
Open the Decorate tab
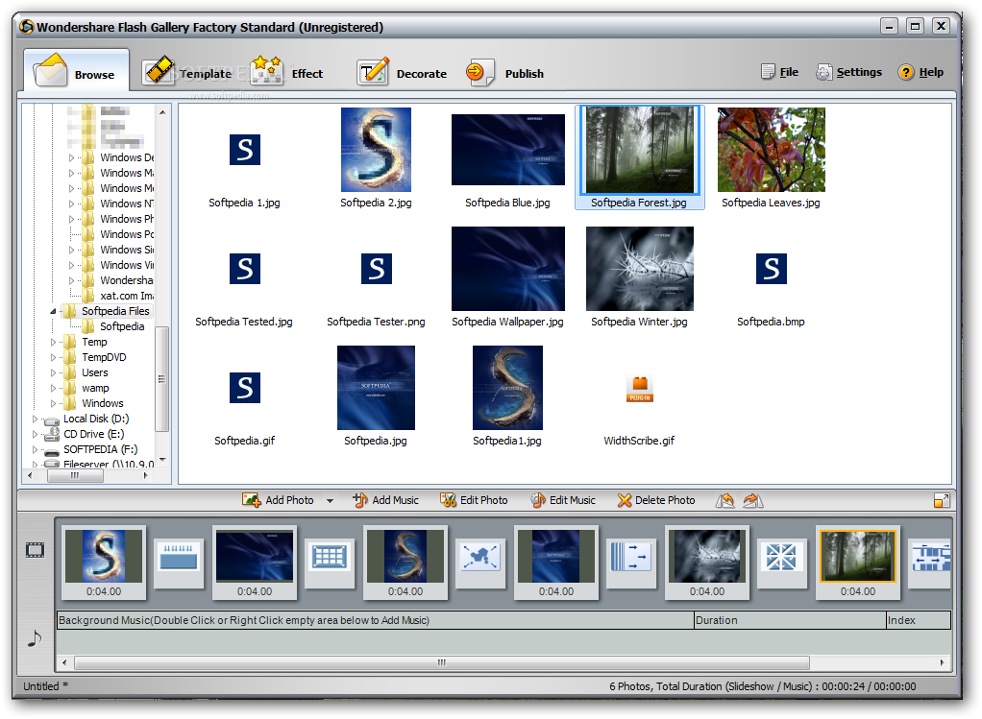coord(402,73)
